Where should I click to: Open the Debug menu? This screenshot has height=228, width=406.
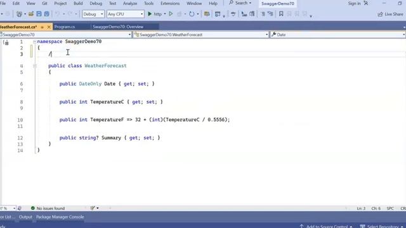(x=96, y=3)
